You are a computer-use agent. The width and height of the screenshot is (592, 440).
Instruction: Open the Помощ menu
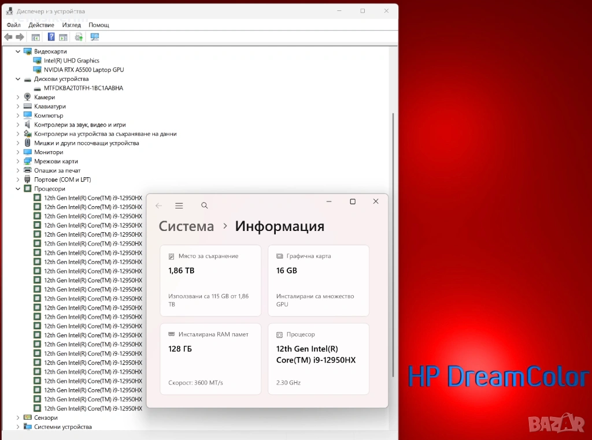(x=99, y=25)
